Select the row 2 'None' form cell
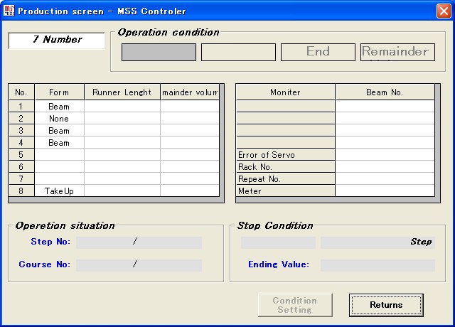The width and height of the screenshot is (455, 327). 59,119
